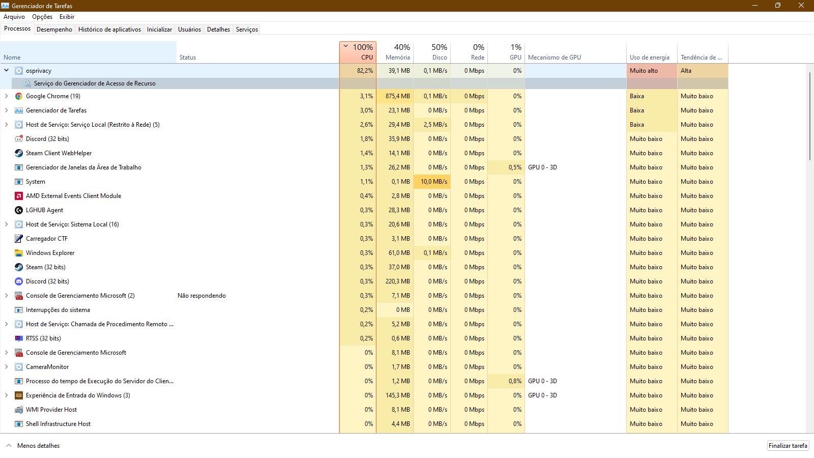
Task: Click the not-responding Console de Gerenciamento Microsoft (2) icon
Action: pyautogui.click(x=19, y=296)
